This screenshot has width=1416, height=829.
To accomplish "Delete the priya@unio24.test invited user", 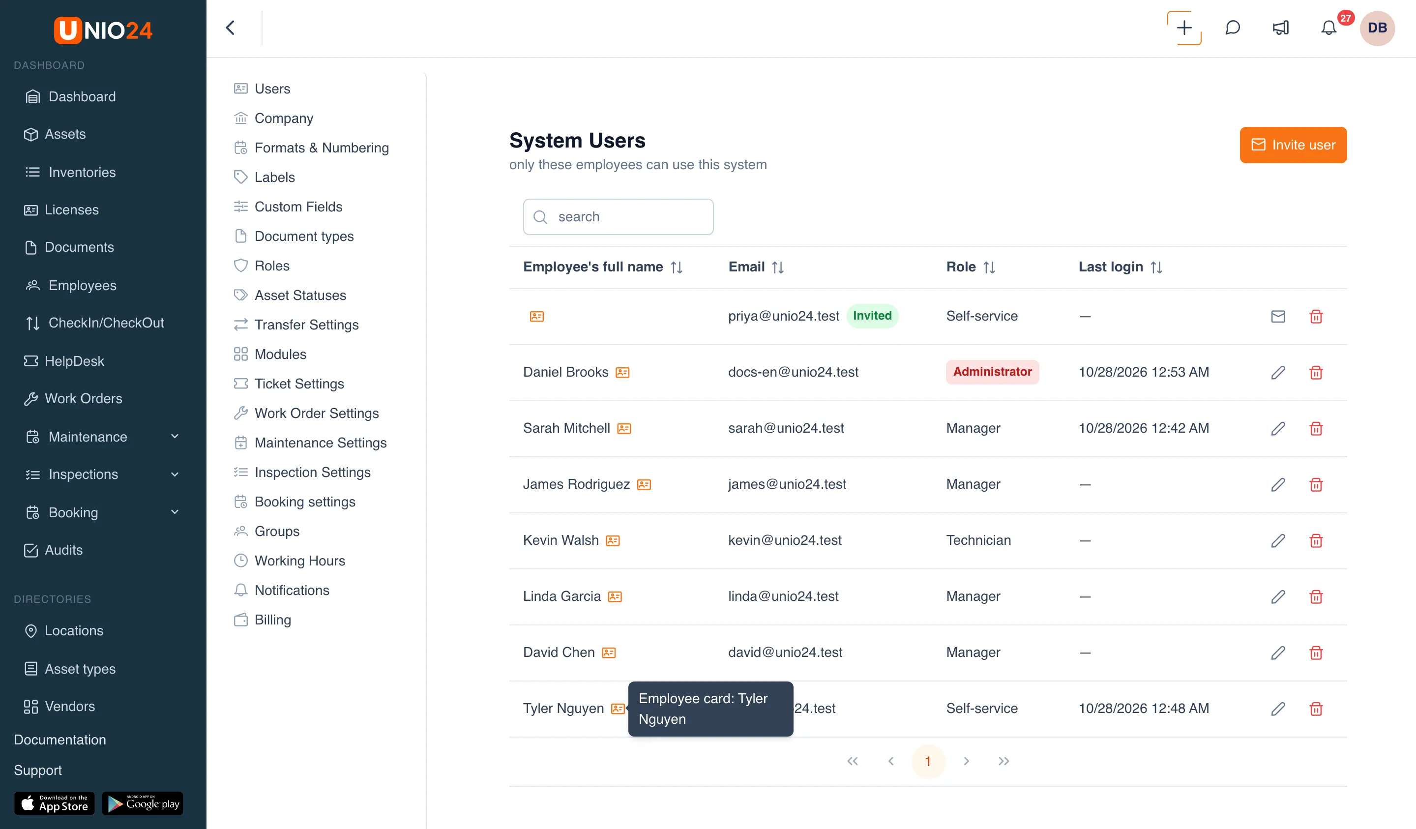I will pyautogui.click(x=1316, y=317).
